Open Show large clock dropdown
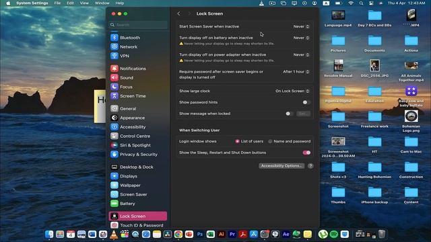 [292, 91]
